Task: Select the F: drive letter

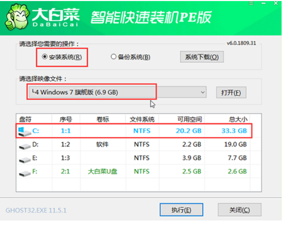Action: click(35, 171)
